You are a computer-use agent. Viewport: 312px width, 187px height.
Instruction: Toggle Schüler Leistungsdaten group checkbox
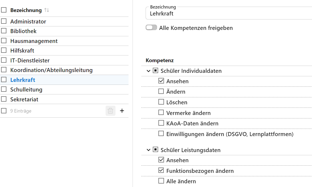click(155, 150)
